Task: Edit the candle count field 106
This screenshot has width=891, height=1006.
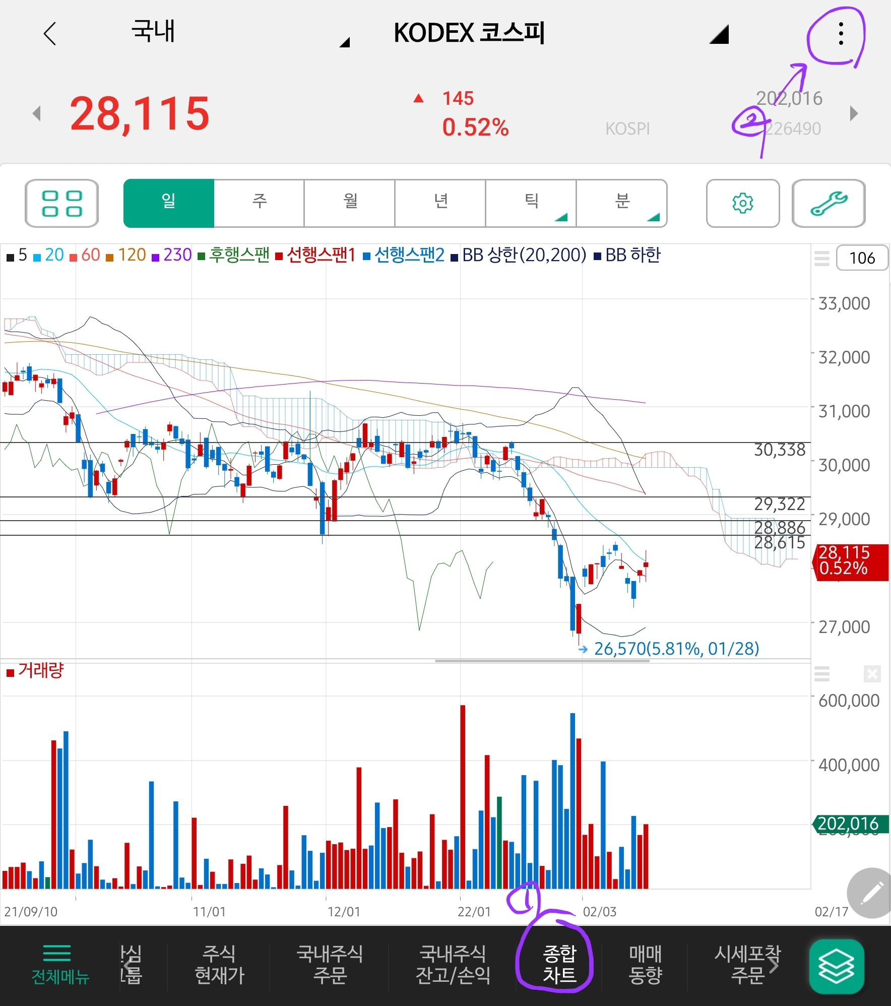Action: 862,258
